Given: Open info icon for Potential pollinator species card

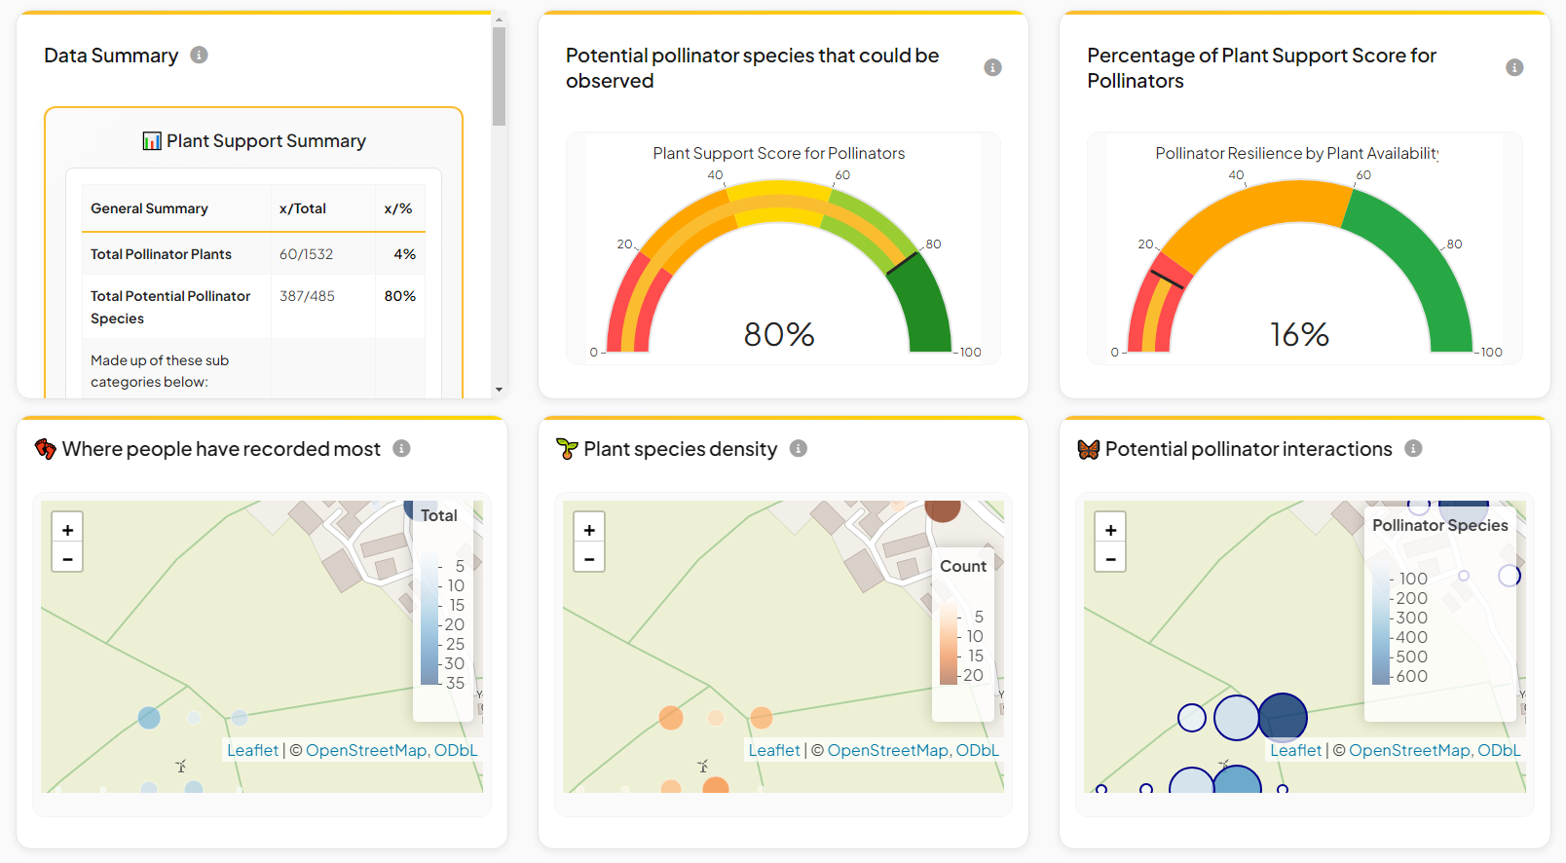Looking at the screenshot, I should click(992, 67).
